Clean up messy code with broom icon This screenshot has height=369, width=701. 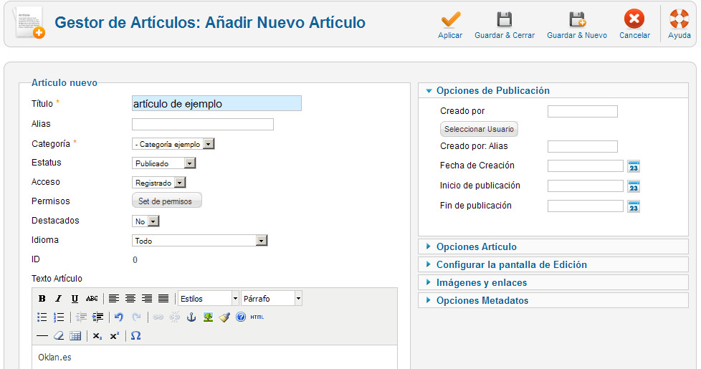[224, 317]
